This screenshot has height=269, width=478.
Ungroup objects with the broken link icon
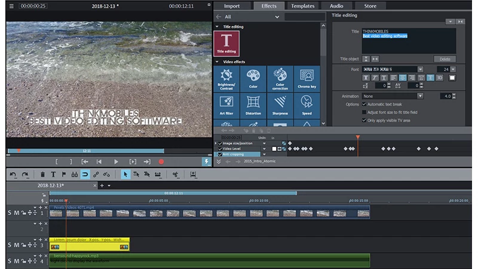[x=106, y=175]
